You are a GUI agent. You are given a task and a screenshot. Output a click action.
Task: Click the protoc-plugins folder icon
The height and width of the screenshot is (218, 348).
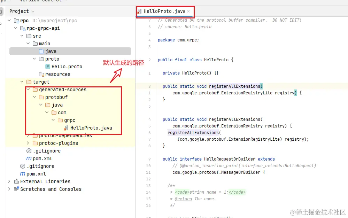tap(35, 143)
